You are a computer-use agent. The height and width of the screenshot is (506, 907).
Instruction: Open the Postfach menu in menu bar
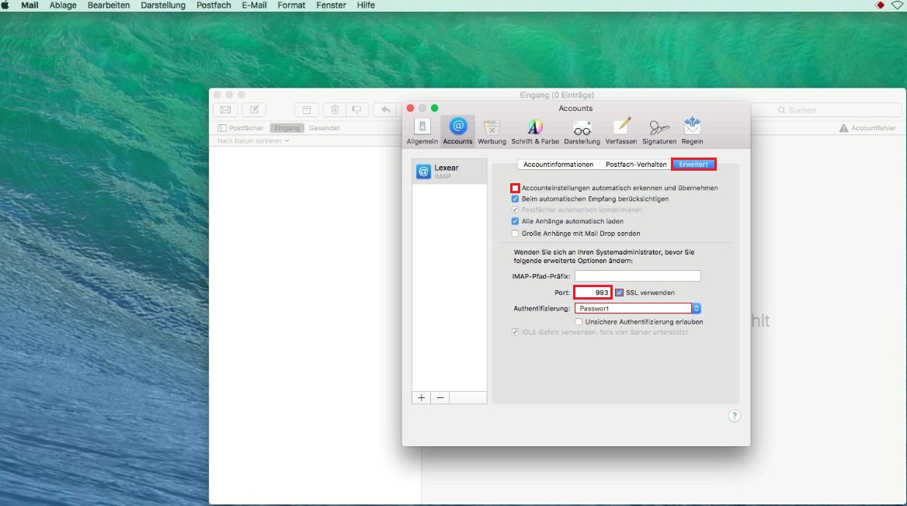click(x=214, y=5)
